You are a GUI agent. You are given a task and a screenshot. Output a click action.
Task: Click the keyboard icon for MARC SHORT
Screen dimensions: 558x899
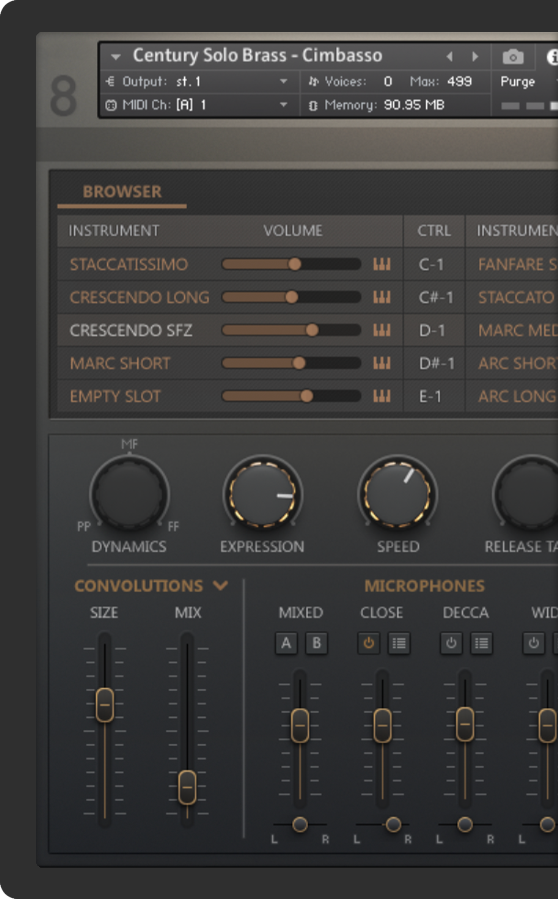click(x=382, y=364)
